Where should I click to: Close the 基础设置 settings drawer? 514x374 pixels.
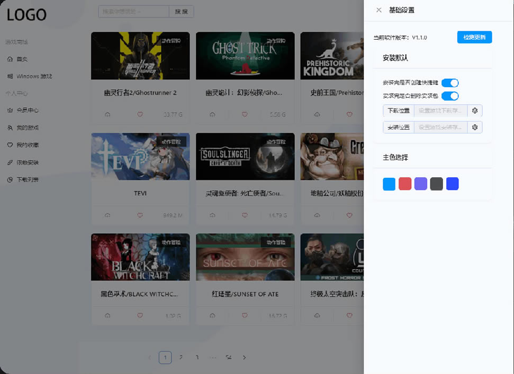tap(378, 10)
